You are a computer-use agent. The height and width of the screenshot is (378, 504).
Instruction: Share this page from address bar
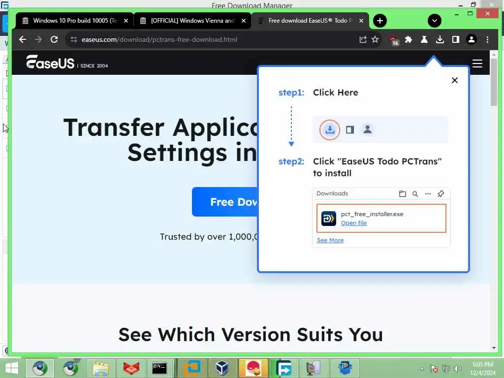(x=363, y=39)
